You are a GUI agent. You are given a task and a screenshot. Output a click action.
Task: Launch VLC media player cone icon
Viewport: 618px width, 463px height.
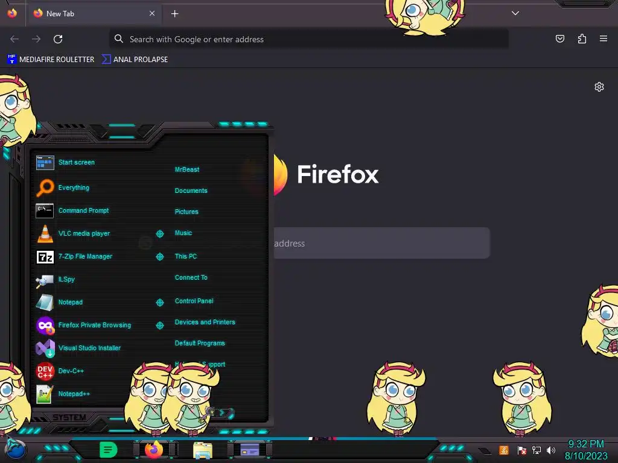click(45, 233)
